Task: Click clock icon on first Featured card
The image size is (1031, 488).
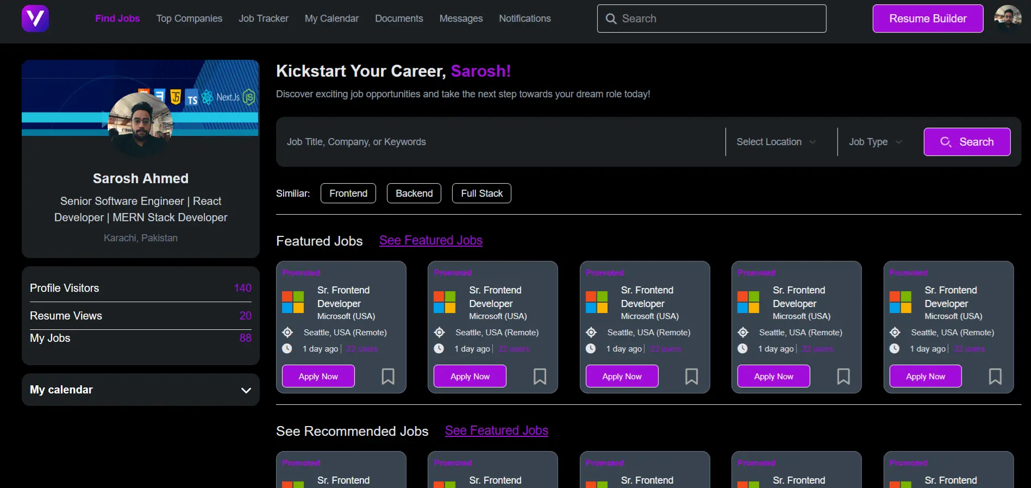Action: (287, 348)
